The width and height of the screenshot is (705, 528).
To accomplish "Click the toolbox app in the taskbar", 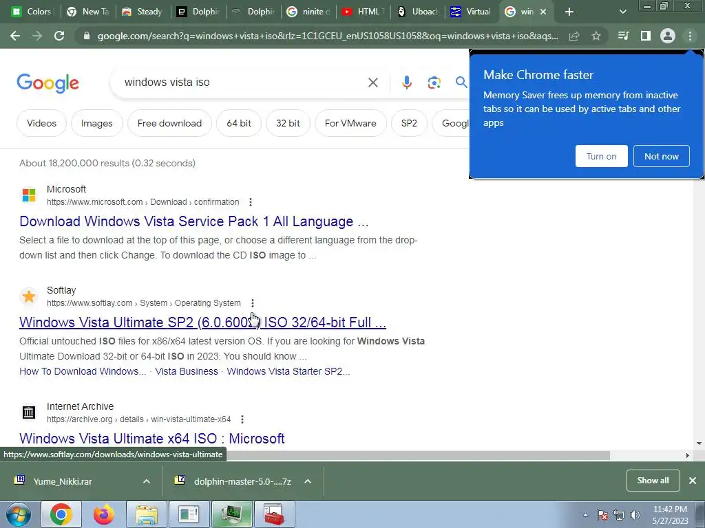I will pos(274,514).
